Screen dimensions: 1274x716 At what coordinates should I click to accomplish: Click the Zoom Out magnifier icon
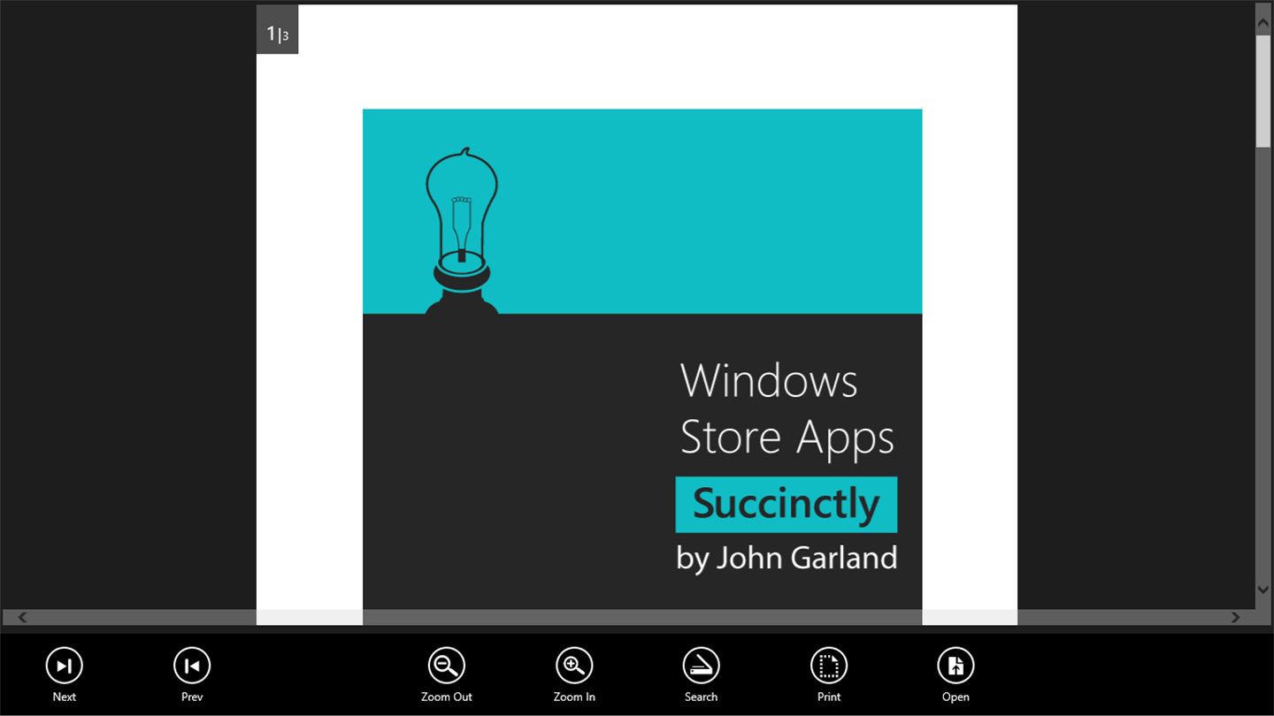[x=447, y=666]
